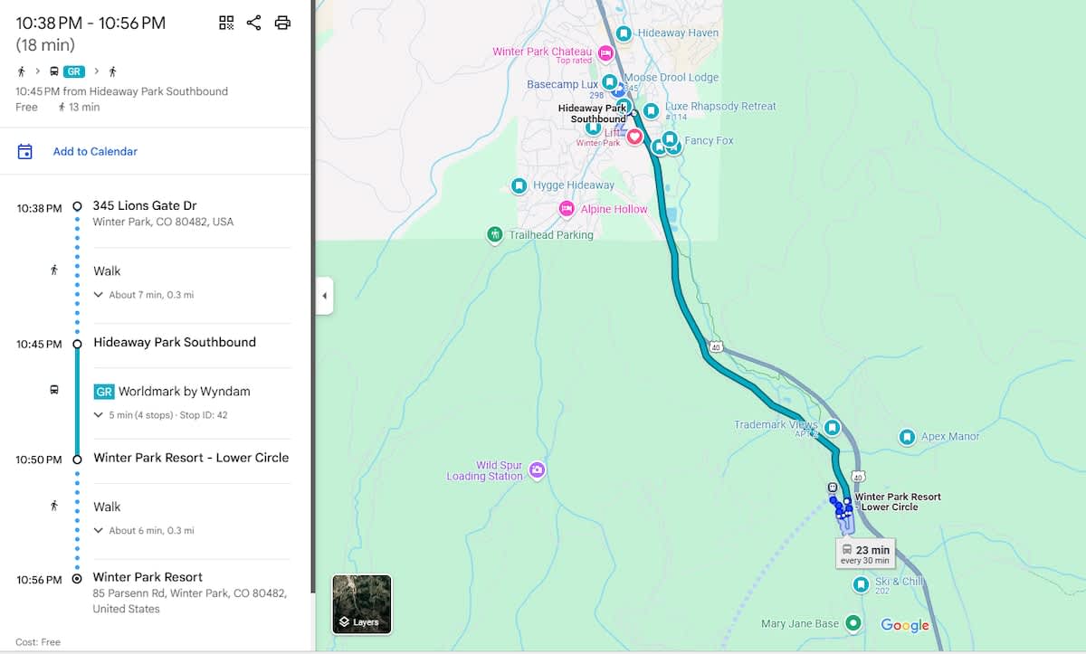1086x654 pixels.
Task: Click the Add to Calendar icon
Action: (25, 152)
